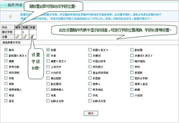Image resolution: width=179 pixels, height=123 pixels.
Task: Select the 稿号 column header cell
Action: tap(18, 27)
